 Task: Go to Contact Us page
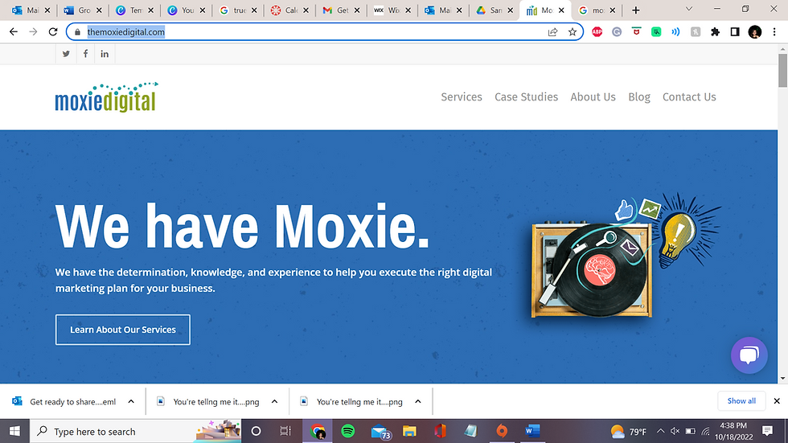click(689, 97)
